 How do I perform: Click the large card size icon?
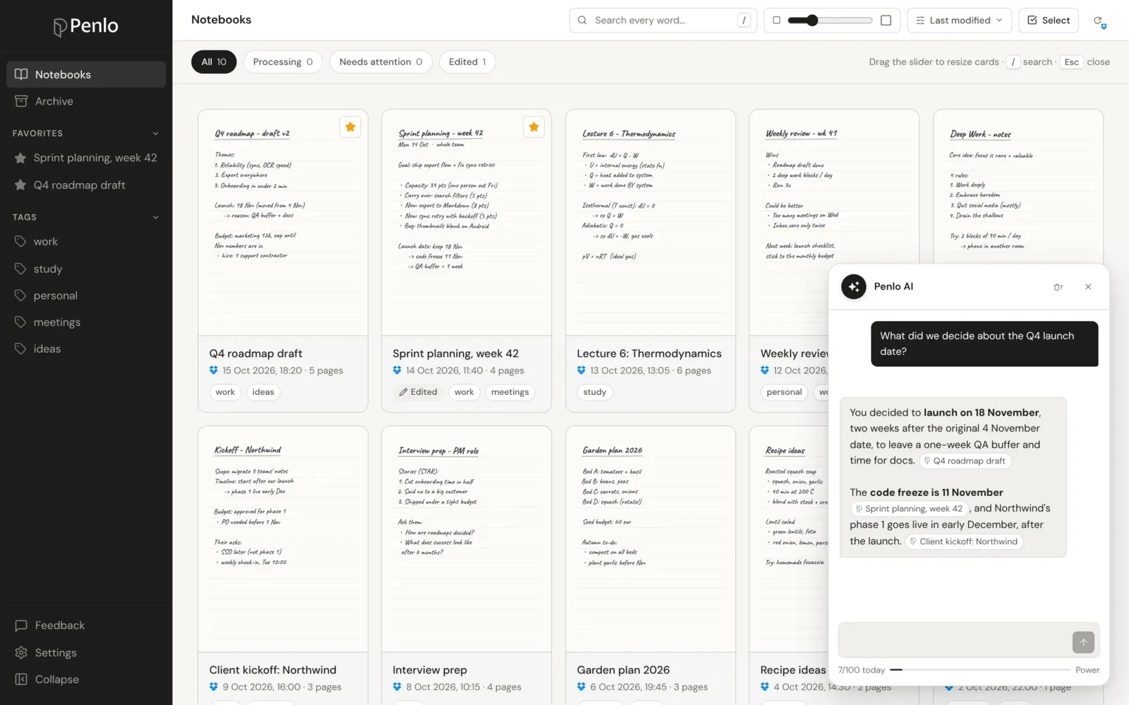coord(886,20)
